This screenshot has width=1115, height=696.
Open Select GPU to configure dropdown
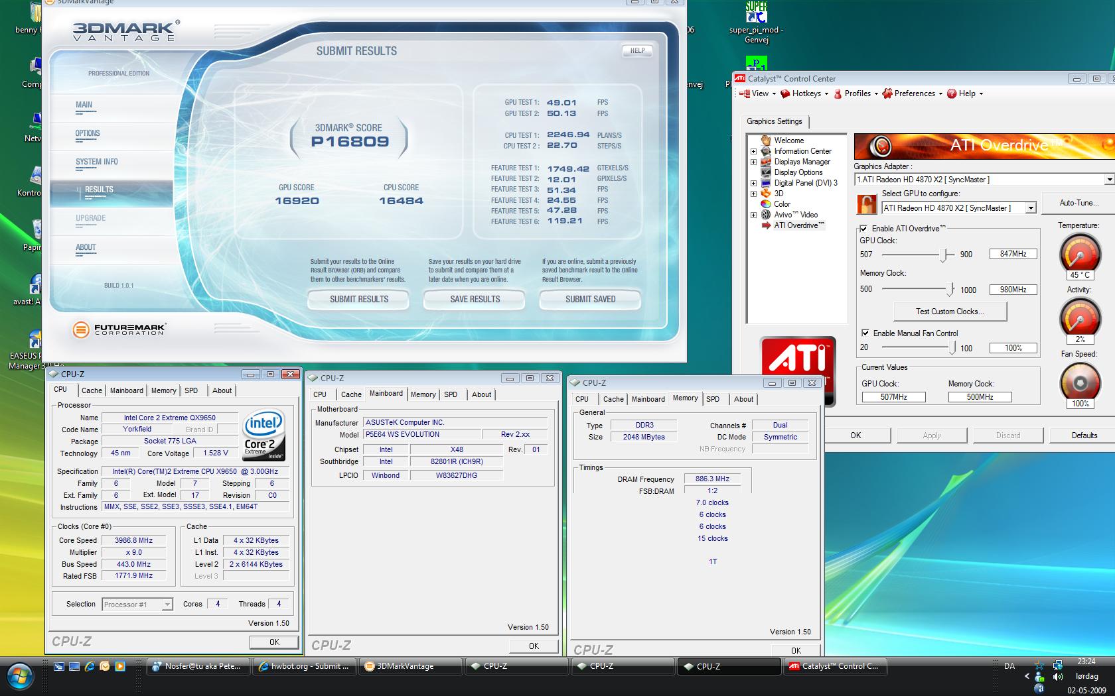pos(1031,208)
